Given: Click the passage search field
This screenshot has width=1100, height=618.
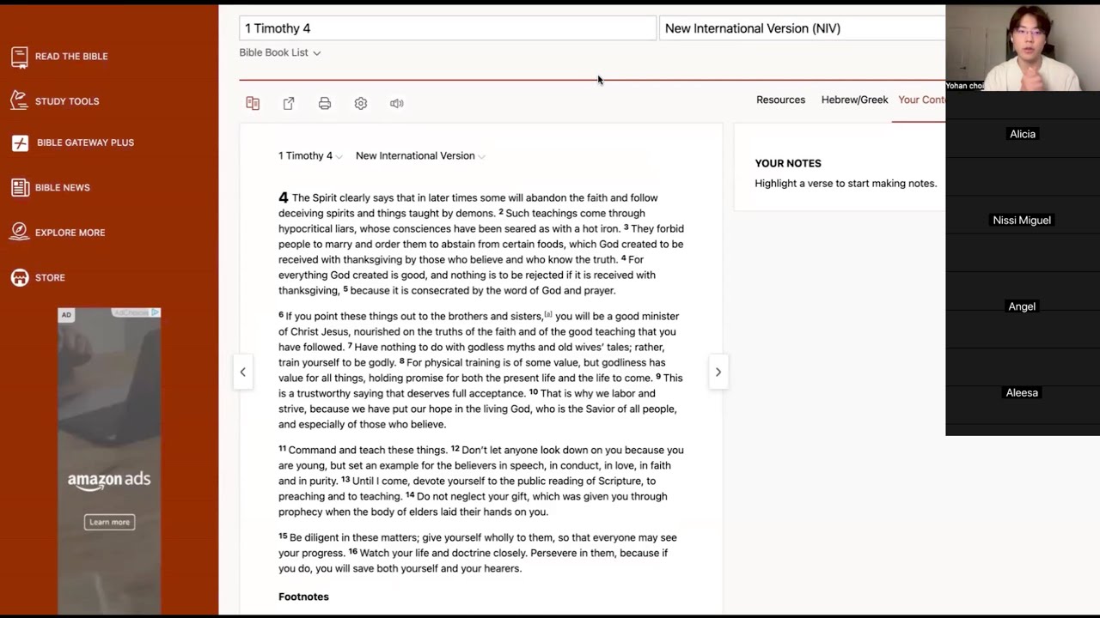Looking at the screenshot, I should click(x=447, y=28).
